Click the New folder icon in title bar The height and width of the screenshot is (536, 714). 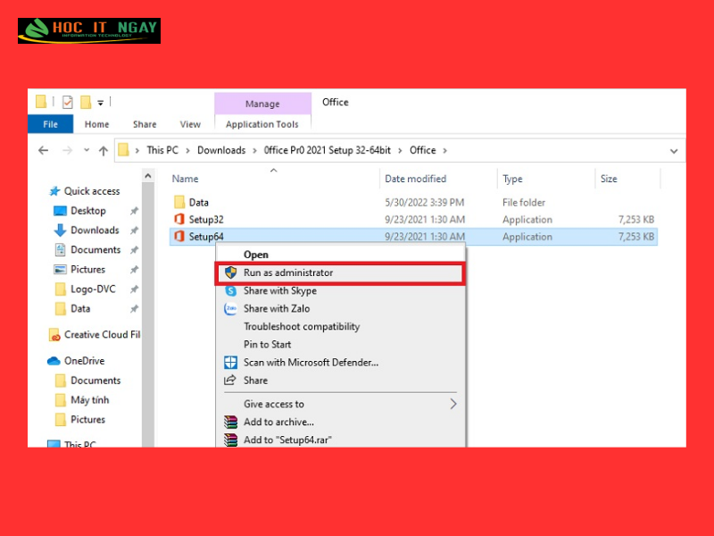pyautogui.click(x=86, y=102)
